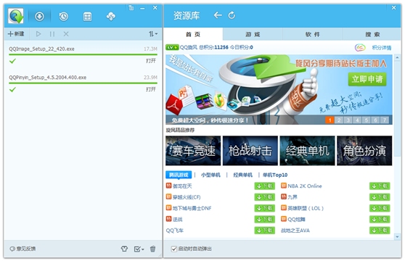Start the selected download with play icon
This screenshot has width=405, height=261.
(x=38, y=34)
